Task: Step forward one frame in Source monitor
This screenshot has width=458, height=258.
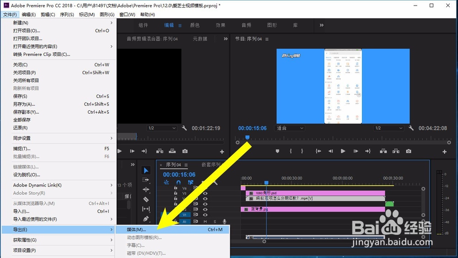Action: (x=132, y=151)
